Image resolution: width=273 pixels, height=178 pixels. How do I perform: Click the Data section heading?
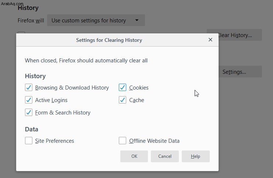click(x=32, y=129)
